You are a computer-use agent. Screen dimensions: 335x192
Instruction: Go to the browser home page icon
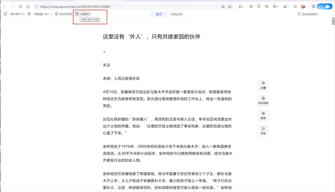(28, 6)
